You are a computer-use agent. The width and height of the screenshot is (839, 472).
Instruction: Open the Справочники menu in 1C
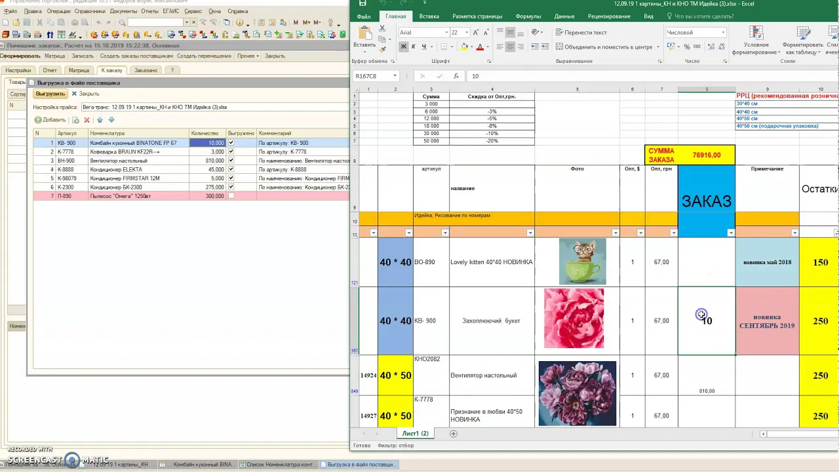(89, 11)
